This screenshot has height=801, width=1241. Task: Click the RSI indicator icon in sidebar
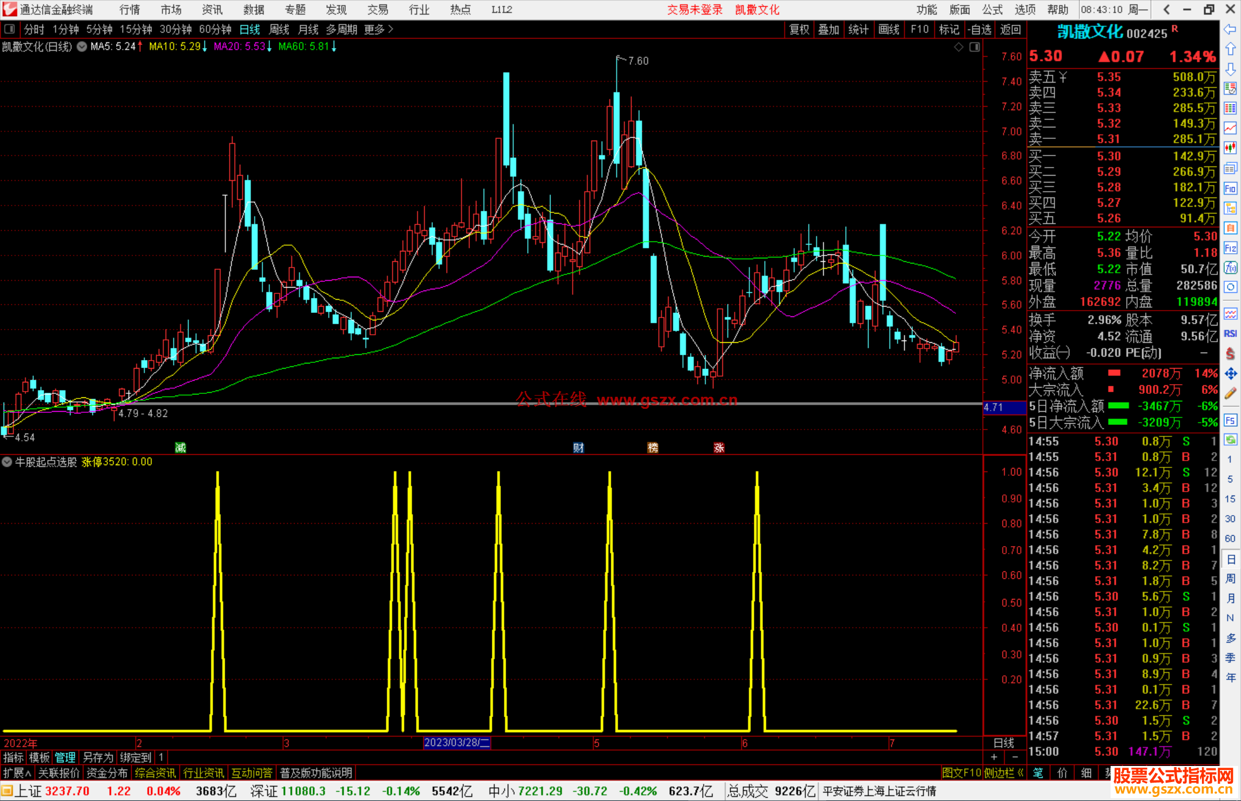[x=1230, y=334]
